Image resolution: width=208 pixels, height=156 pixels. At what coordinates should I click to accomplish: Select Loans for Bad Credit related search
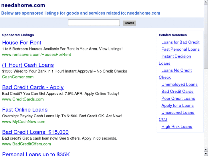181,42
